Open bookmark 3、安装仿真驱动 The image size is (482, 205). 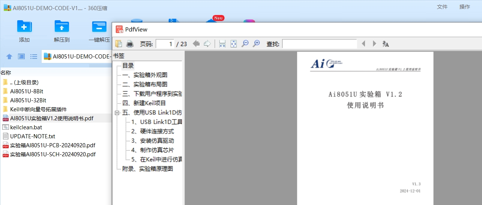153,141
